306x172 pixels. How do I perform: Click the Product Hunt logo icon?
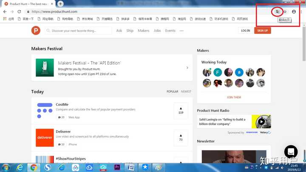click(x=36, y=31)
